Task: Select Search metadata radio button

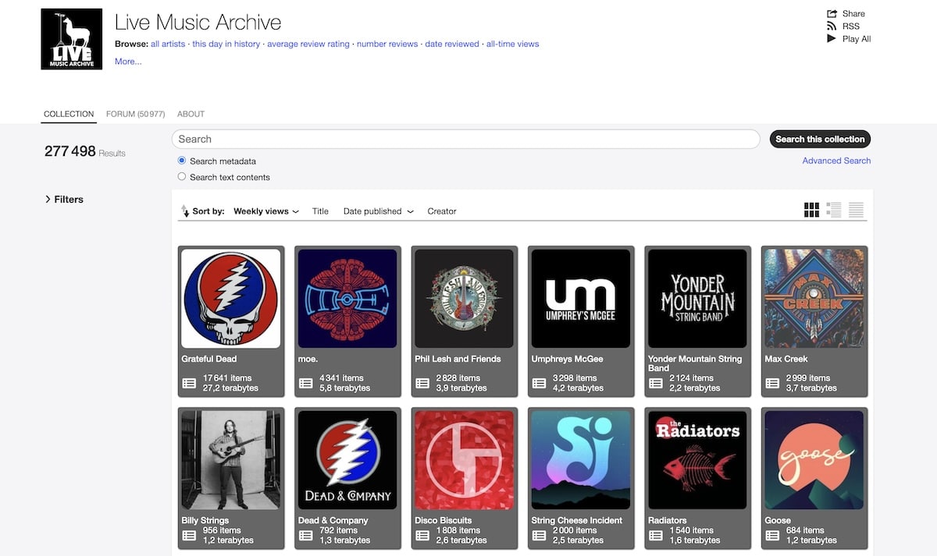Action: pos(182,161)
